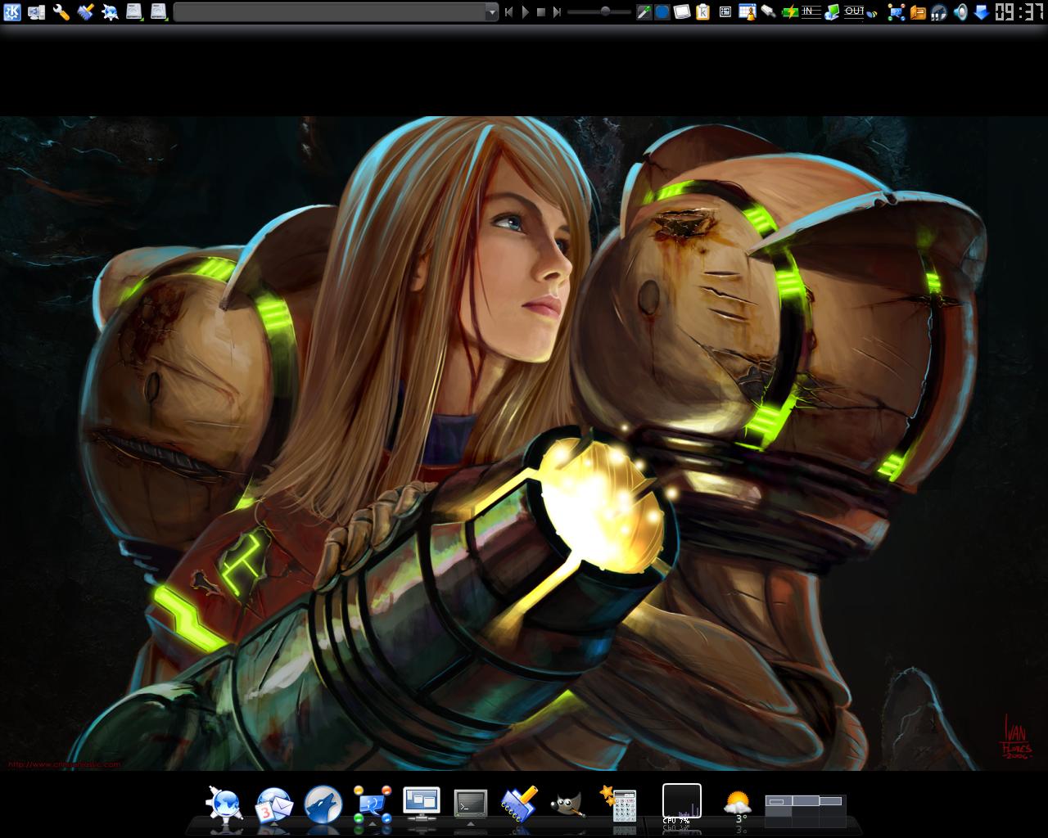Launch the blue wolf icon in the dock
The image size is (1048, 838).
tap(323, 805)
